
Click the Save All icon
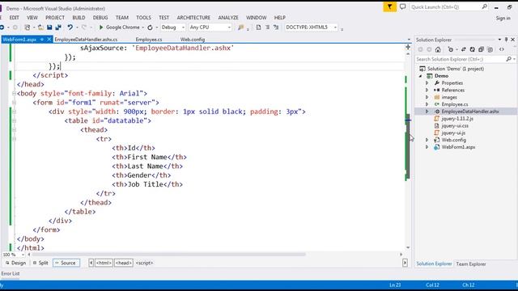click(x=58, y=27)
